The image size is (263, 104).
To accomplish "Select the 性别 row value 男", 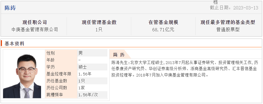I will pyautogui.click(x=80, y=53).
